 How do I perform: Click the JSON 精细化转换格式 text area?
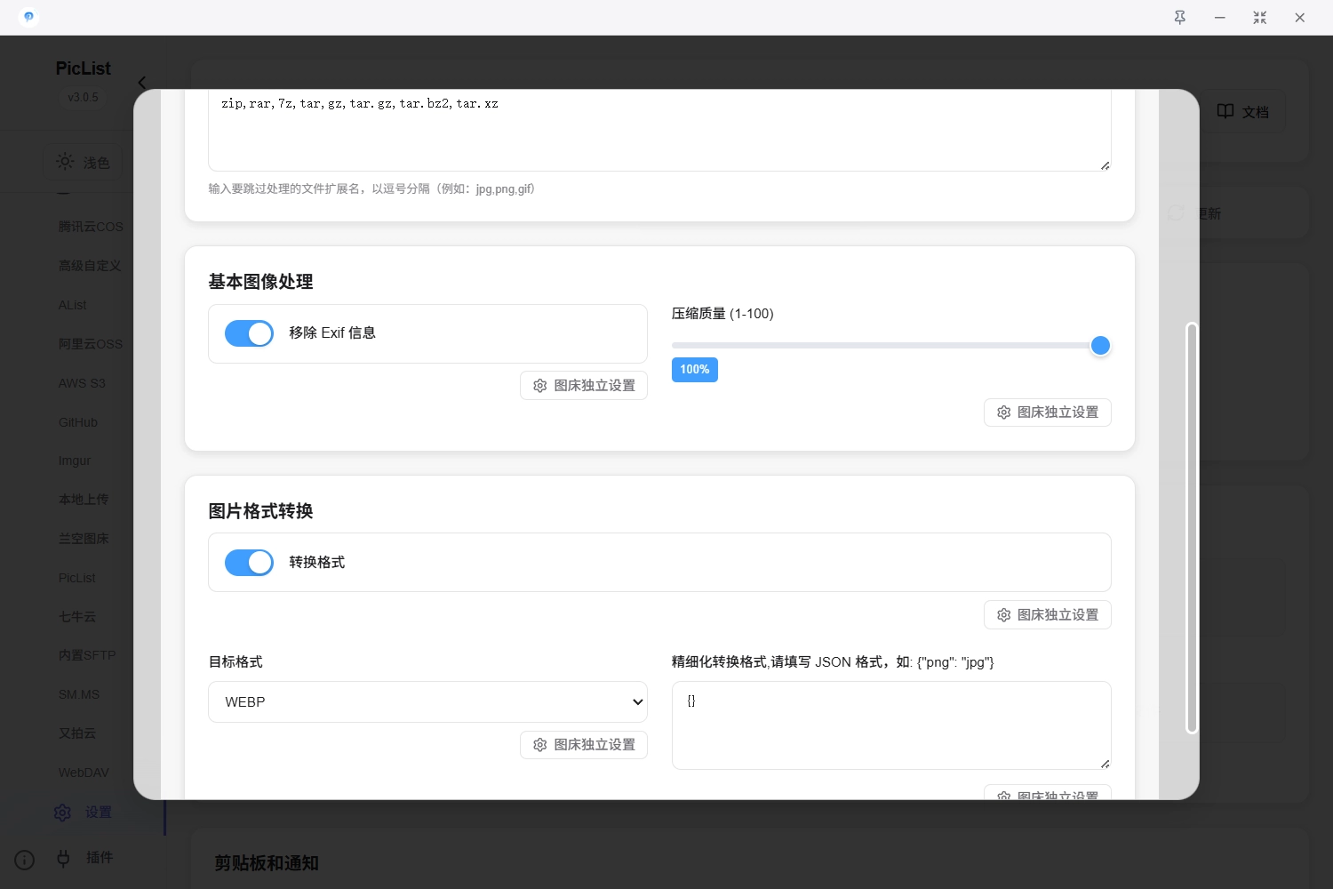[x=890, y=725]
